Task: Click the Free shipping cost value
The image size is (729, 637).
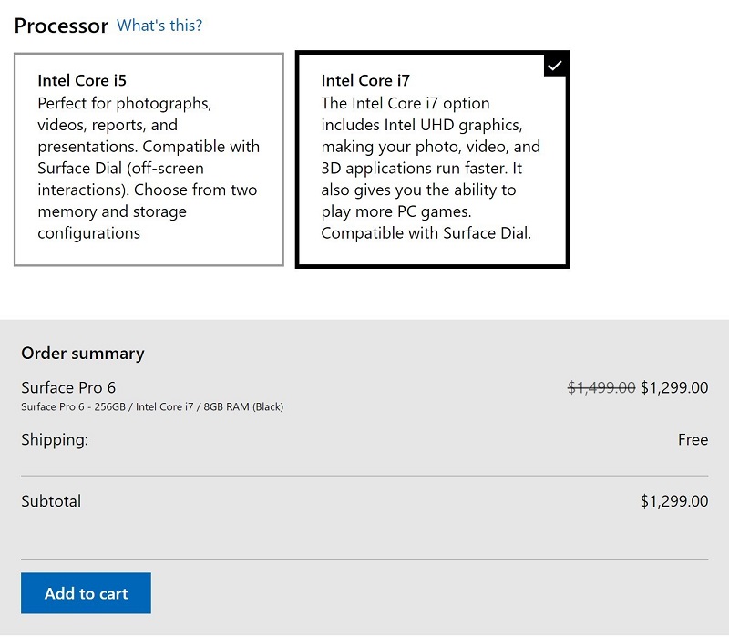Action: tap(693, 440)
